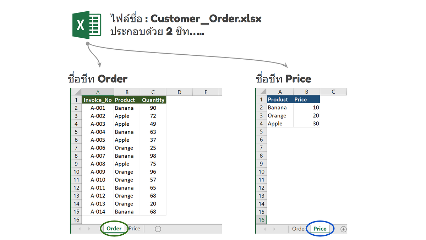Switch to the circled Order sheet tab
The width and height of the screenshot is (426, 240).
point(114,229)
